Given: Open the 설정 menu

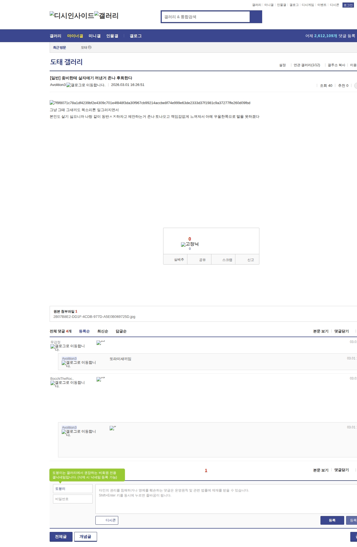Looking at the screenshot, I should (x=283, y=65).
